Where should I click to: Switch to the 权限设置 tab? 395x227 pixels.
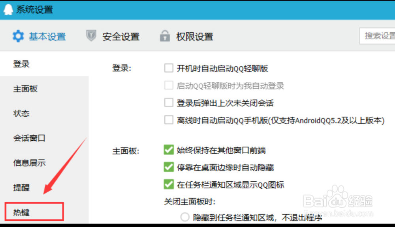195,37
